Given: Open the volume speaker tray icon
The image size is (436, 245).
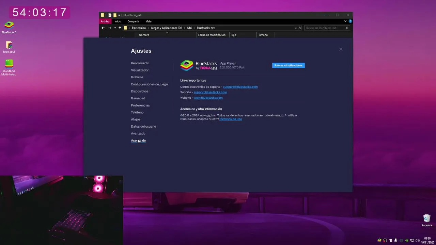Looking at the screenshot, I should [x=418, y=241].
